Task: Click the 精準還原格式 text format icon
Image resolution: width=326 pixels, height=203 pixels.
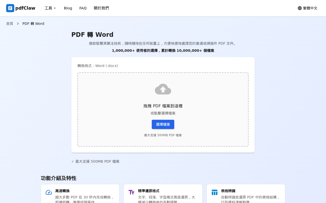Action: (131, 192)
